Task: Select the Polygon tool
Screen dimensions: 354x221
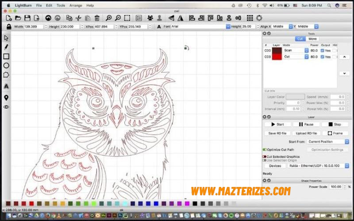Action: [6, 75]
